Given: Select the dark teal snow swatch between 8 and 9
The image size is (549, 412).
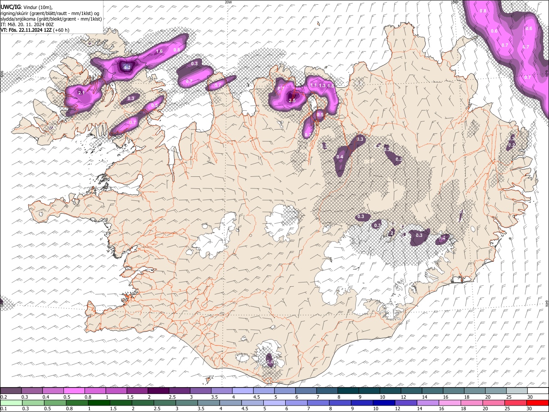Looking at the screenshot, I should tap(348, 391).
